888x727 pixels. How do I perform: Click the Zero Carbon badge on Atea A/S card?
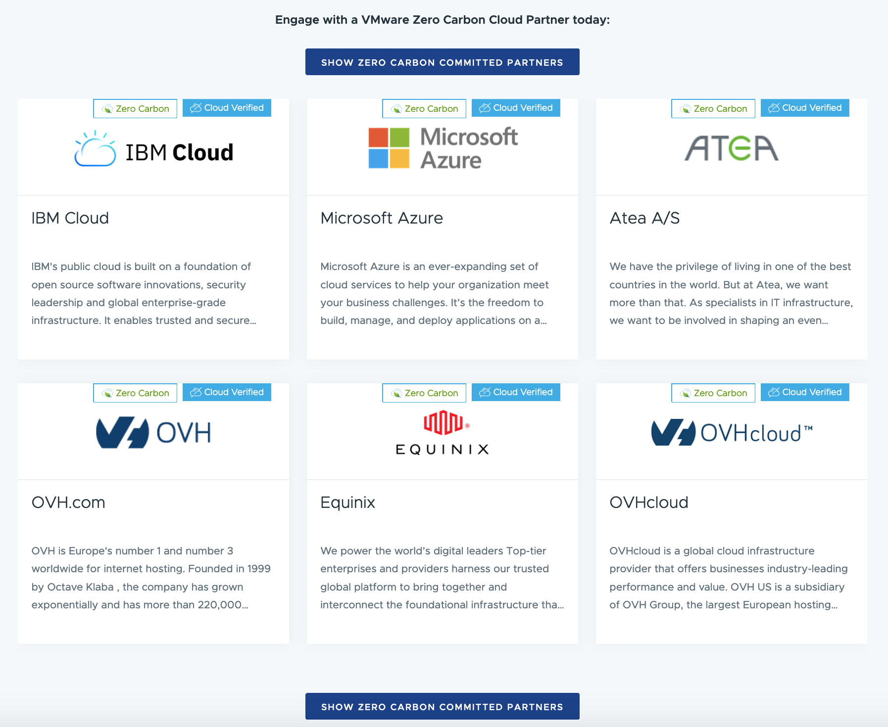[713, 109]
